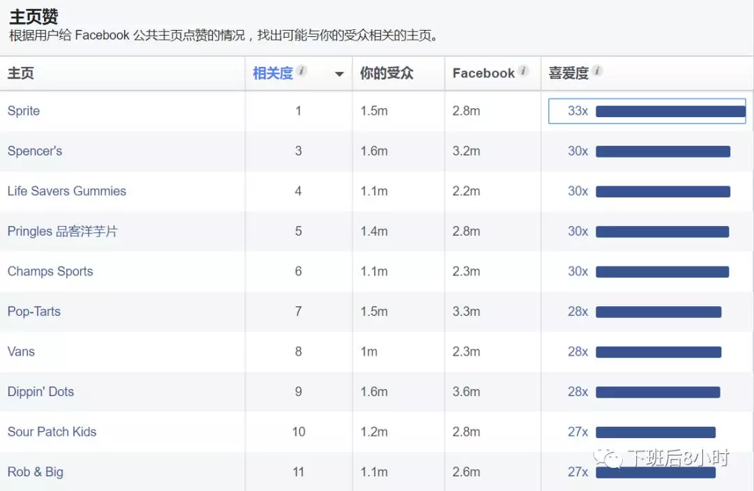Open Dippin' Dots page link
This screenshot has height=491, width=754.
[40, 391]
